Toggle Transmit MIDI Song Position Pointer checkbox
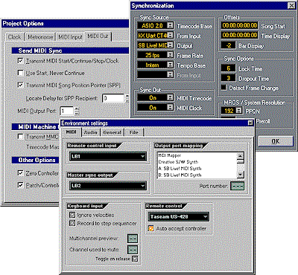 tap(21, 85)
